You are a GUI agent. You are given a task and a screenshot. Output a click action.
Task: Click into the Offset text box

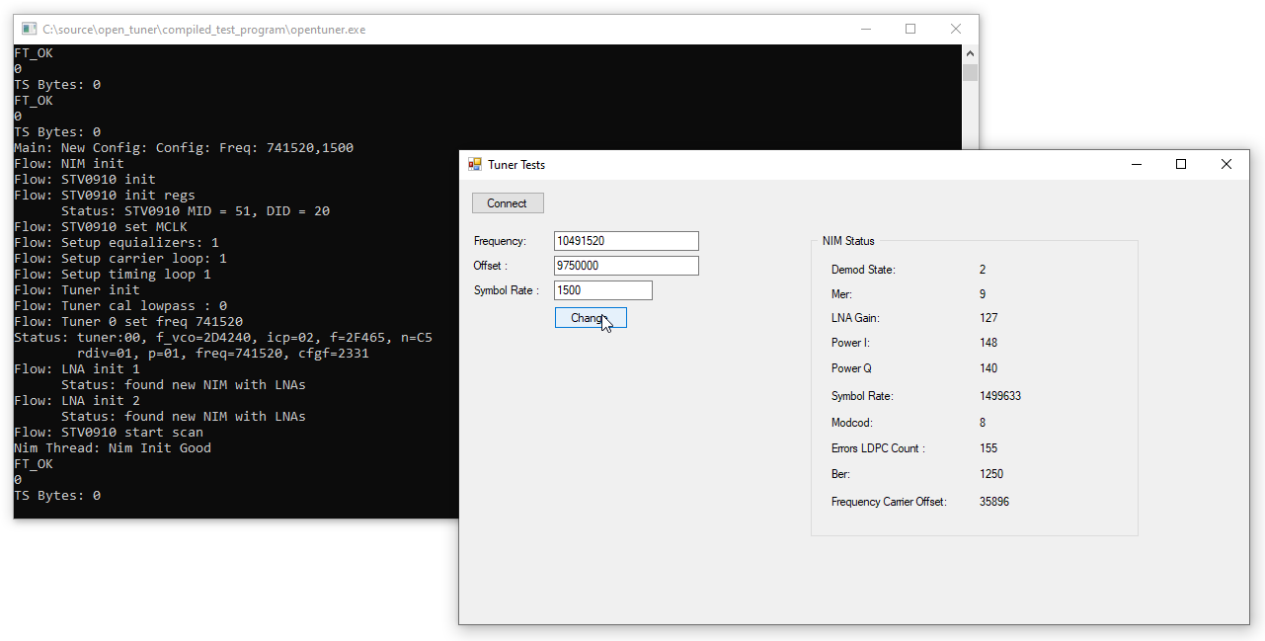pos(626,266)
